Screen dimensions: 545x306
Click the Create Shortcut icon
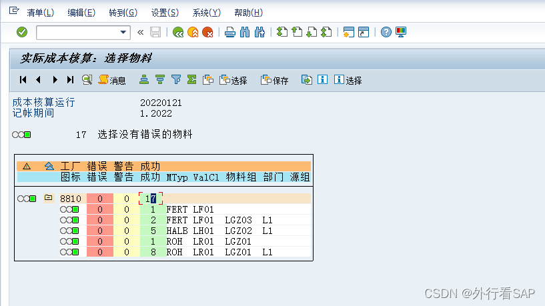click(x=364, y=32)
